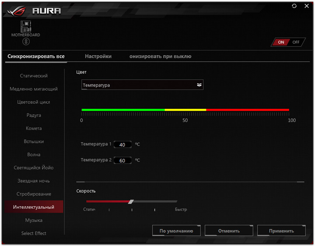
Task: Pick the Комета effect
Action: tap(34, 128)
